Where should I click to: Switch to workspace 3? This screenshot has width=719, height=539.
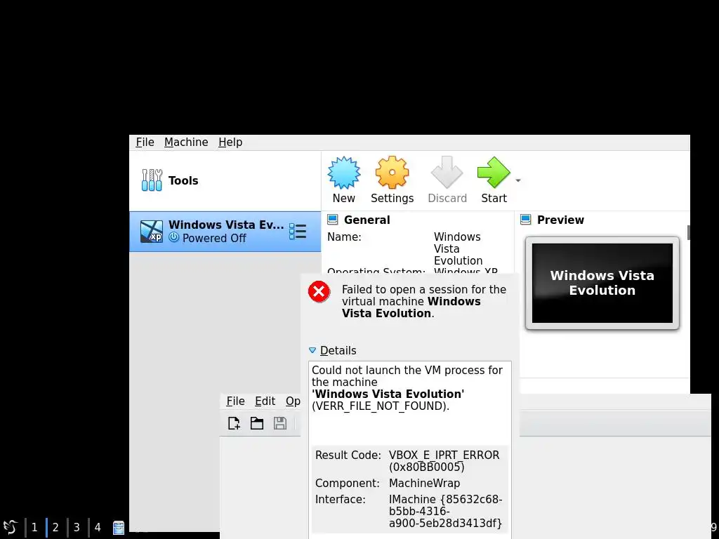[x=77, y=527]
